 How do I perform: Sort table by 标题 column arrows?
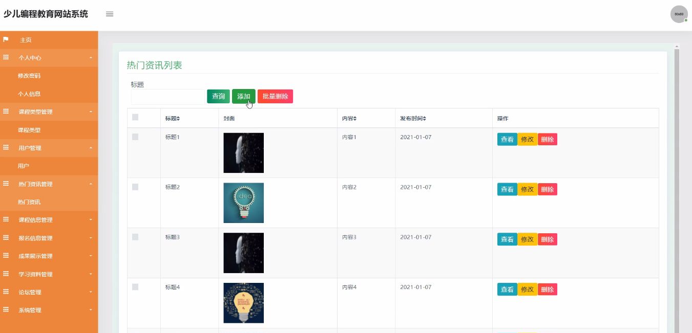pos(178,119)
